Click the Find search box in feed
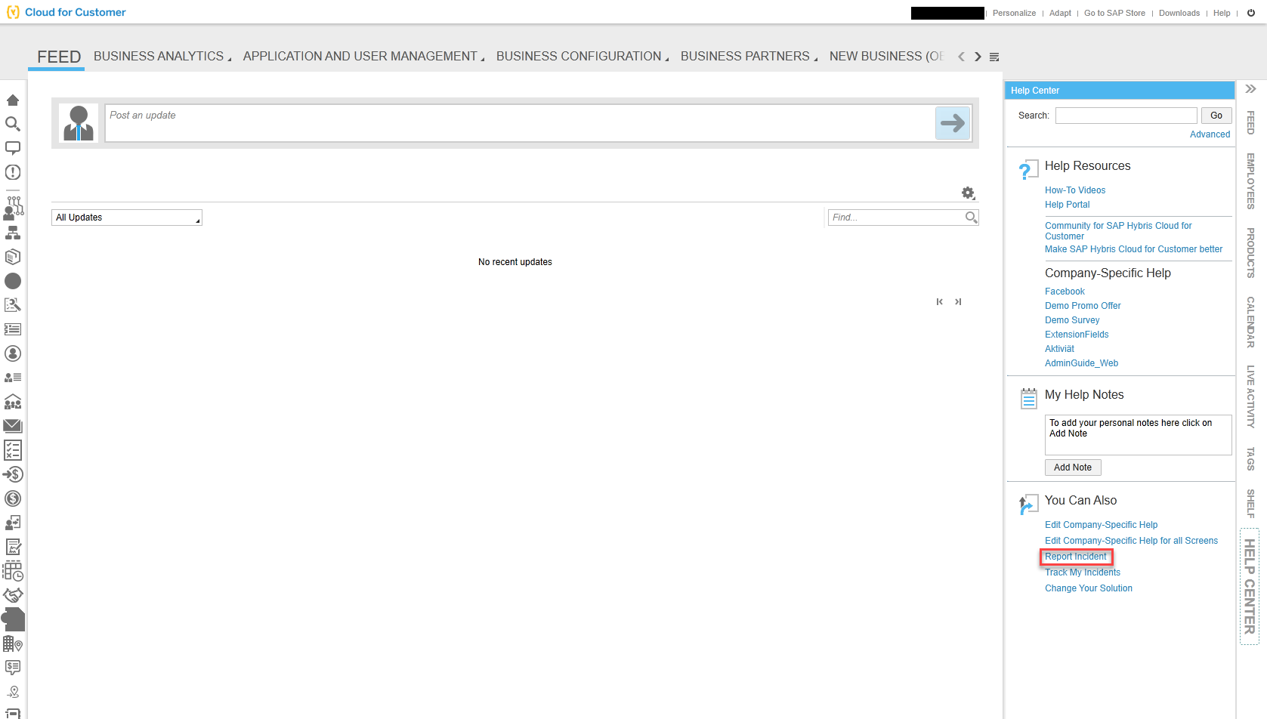The height and width of the screenshot is (719, 1267). (896, 218)
